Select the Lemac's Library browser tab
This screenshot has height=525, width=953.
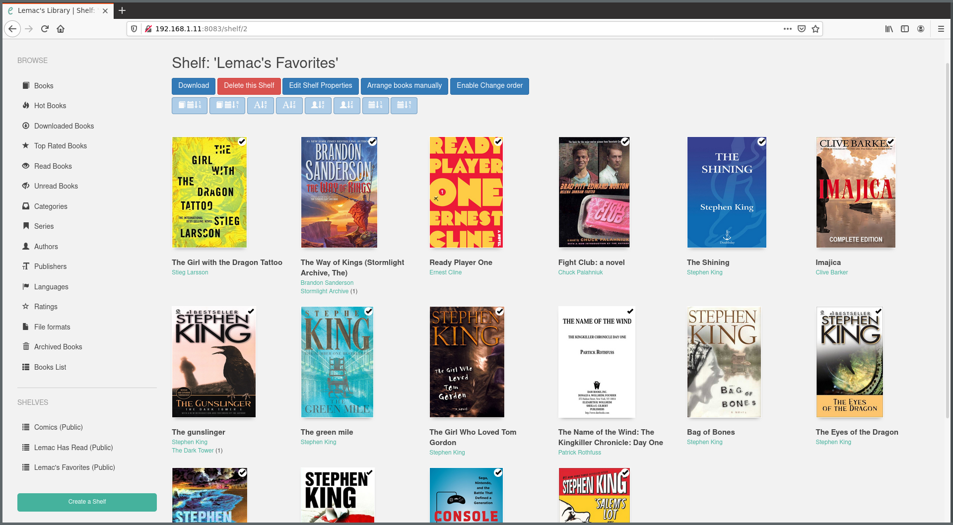point(58,10)
